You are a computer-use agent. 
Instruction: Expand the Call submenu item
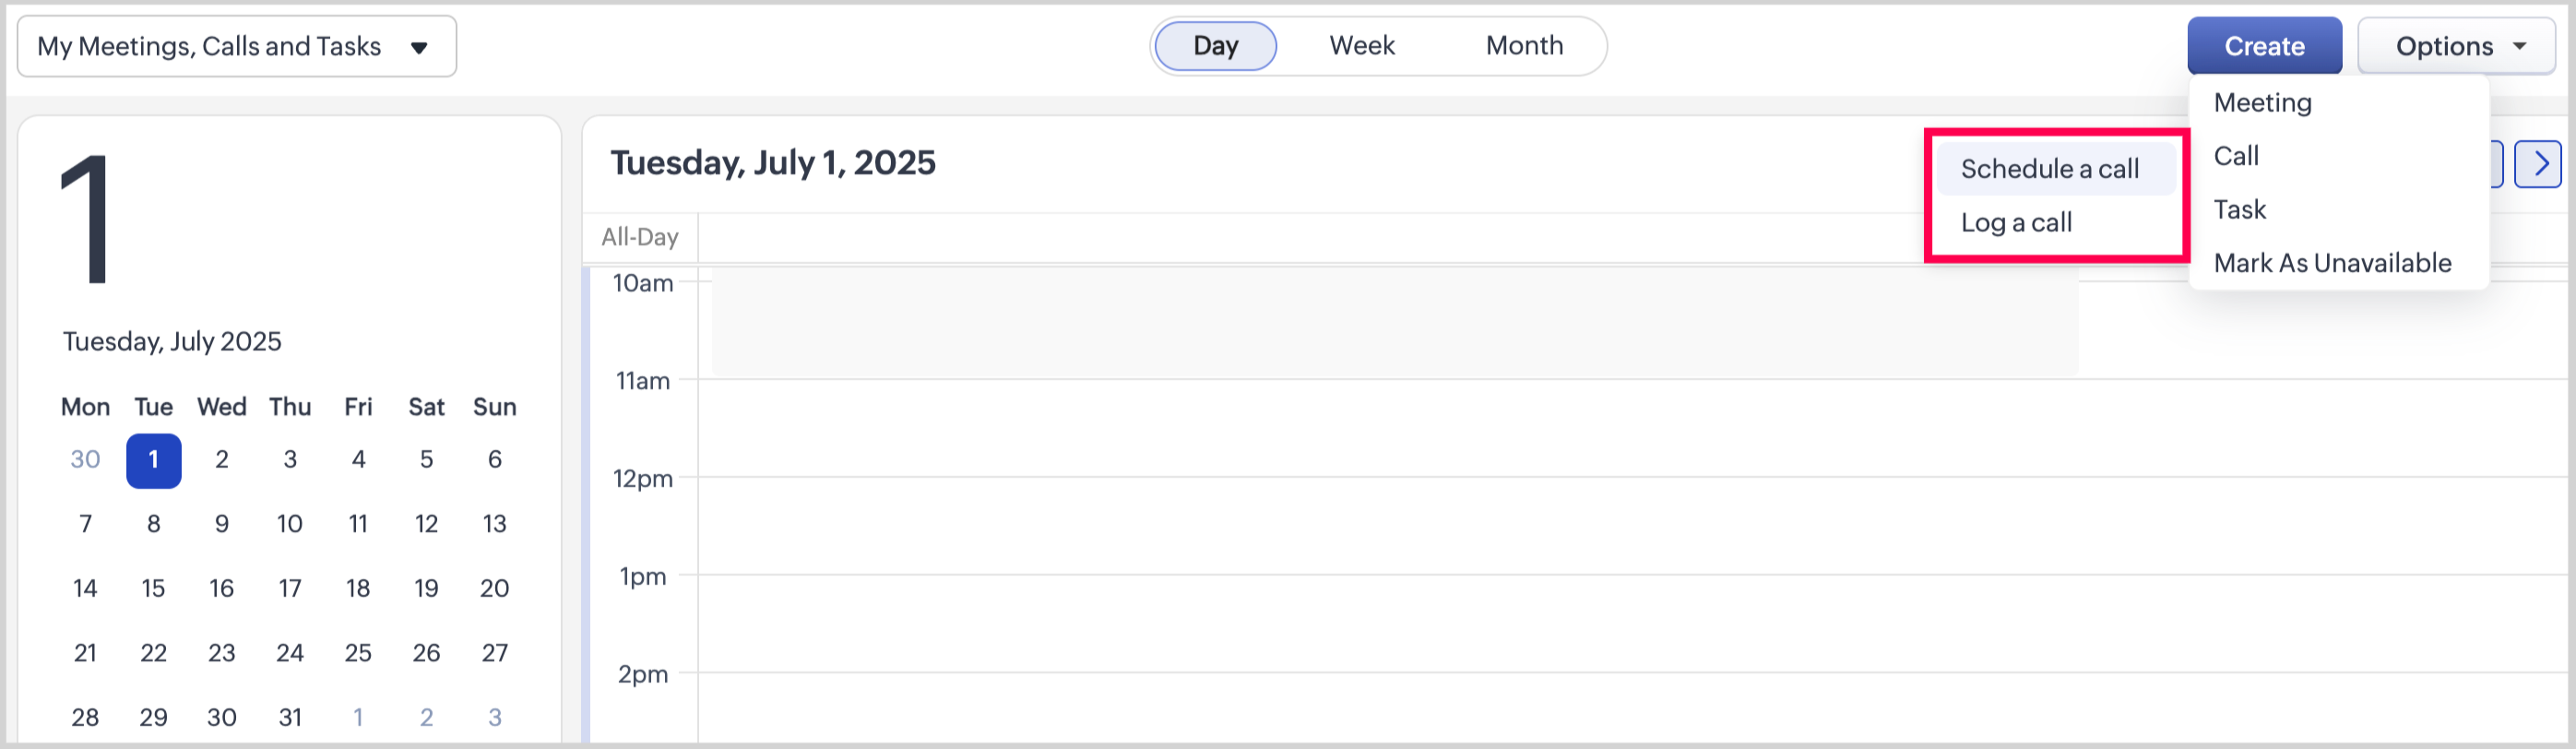click(2236, 156)
